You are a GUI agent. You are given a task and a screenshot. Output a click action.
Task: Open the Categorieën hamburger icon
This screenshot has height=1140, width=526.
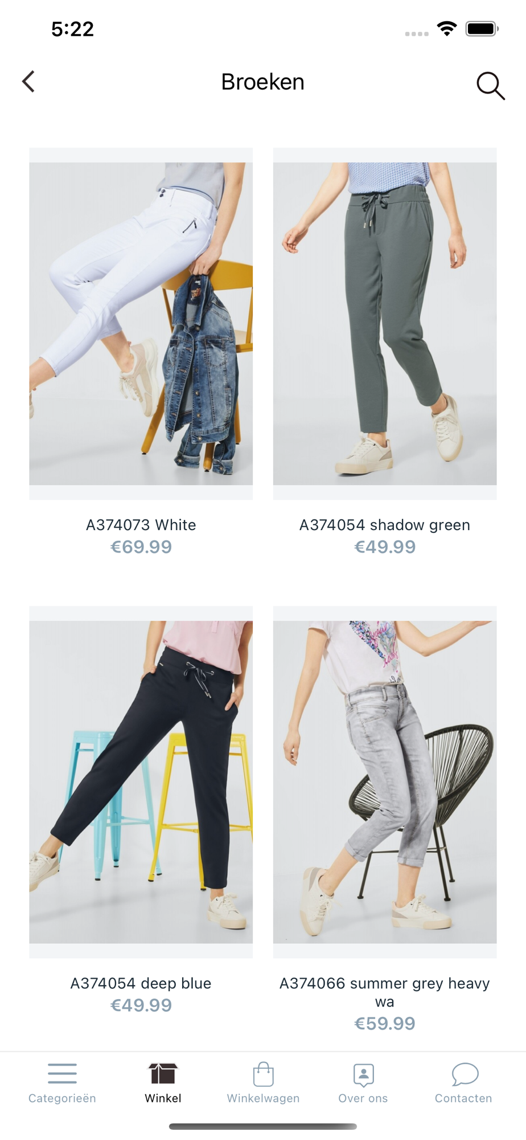coord(62,1073)
